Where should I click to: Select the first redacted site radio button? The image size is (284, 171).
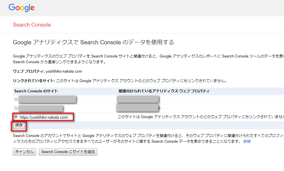[16, 99]
